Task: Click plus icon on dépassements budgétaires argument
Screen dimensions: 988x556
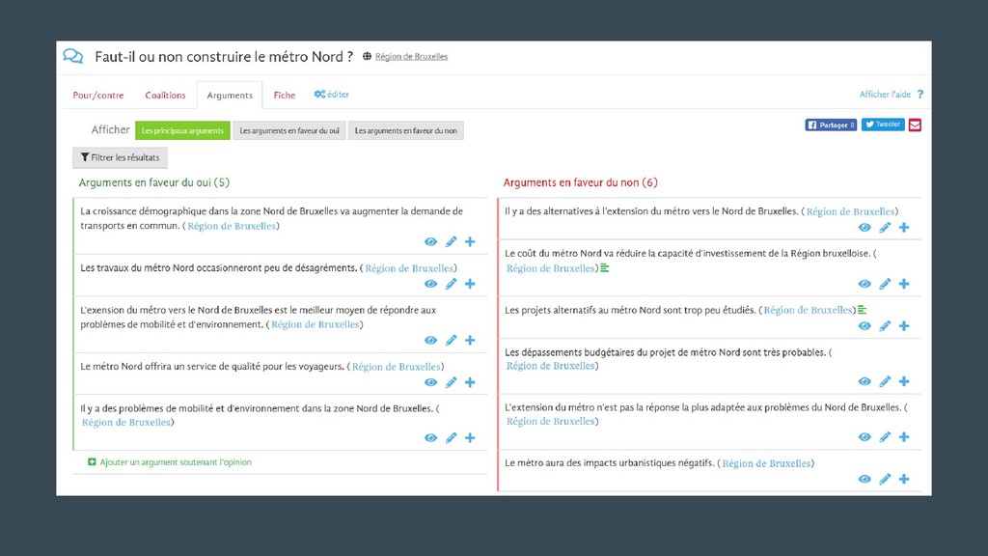Action: [904, 381]
